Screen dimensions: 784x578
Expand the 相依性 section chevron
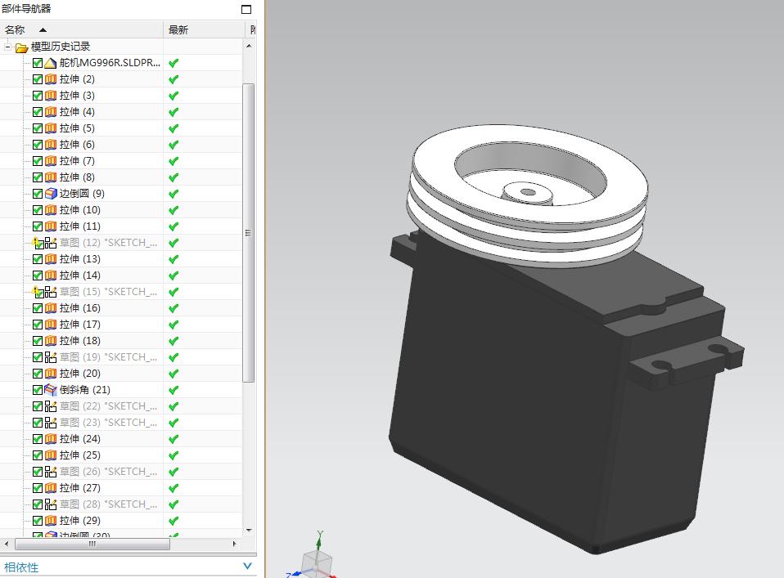[x=247, y=566]
